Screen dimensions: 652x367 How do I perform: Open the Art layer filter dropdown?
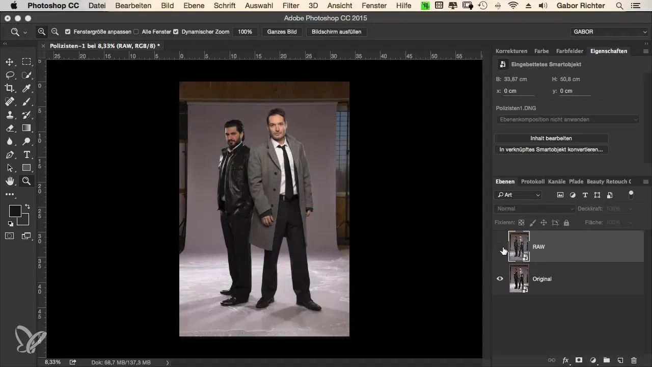coord(518,195)
